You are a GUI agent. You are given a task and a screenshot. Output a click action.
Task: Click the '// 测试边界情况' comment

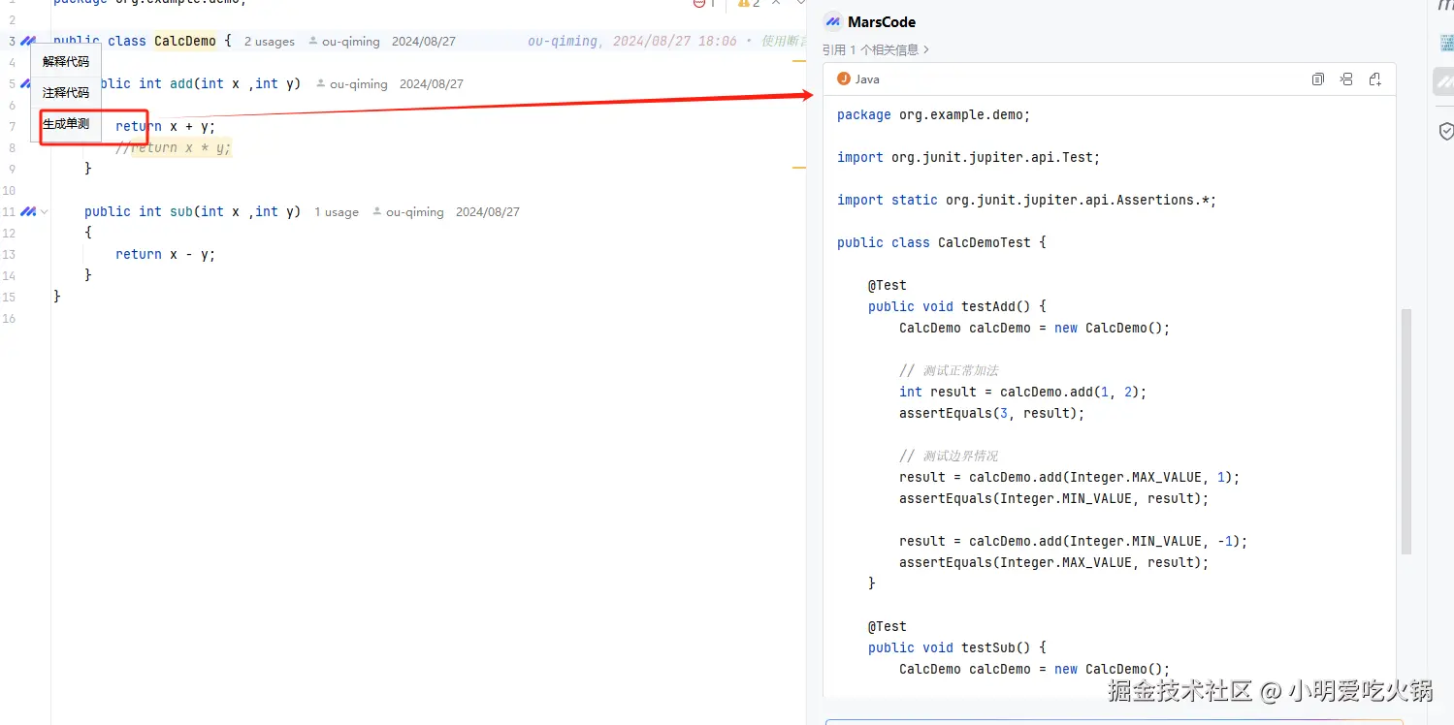click(x=949, y=456)
